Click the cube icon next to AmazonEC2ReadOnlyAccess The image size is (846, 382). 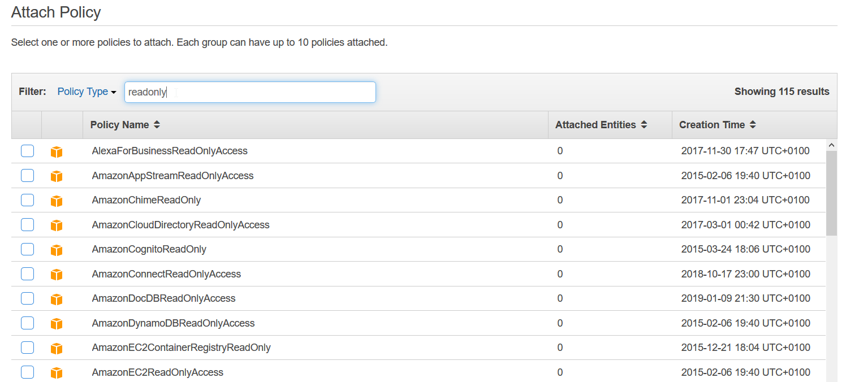(x=56, y=373)
